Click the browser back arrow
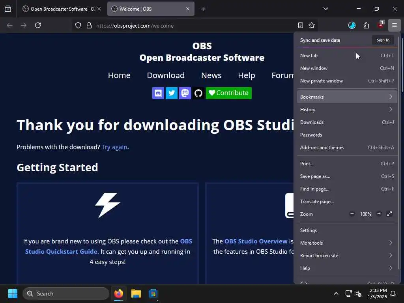Viewport: 404px width, 303px height. click(9, 25)
